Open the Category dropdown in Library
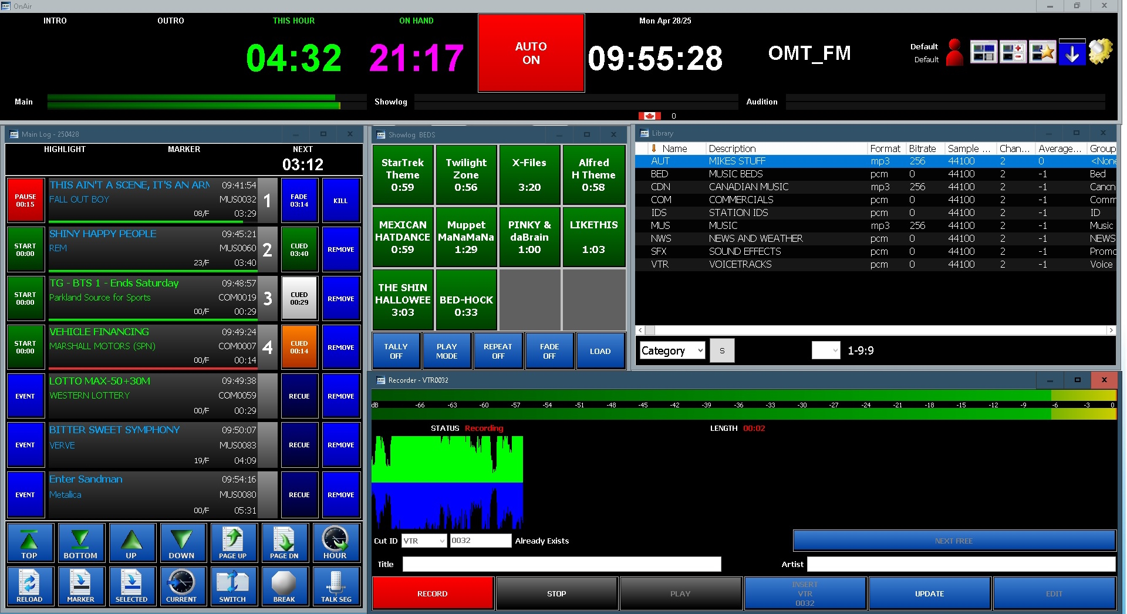Screen dimensions: 1127x614 coord(672,351)
